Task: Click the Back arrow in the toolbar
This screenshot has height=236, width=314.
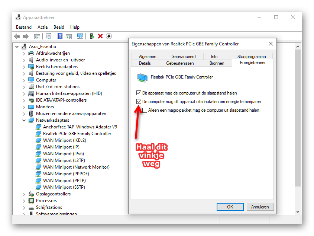Action: (x=17, y=36)
